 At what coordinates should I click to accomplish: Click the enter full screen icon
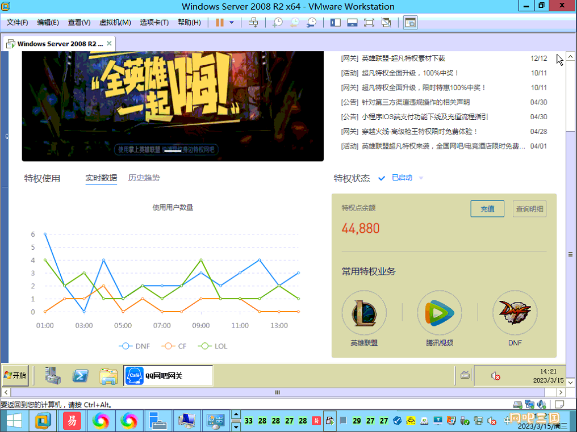(x=369, y=23)
